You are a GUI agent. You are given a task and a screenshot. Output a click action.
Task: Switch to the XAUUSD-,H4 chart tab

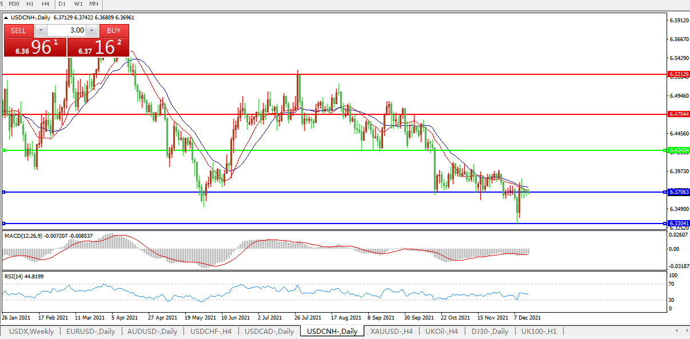click(x=391, y=332)
